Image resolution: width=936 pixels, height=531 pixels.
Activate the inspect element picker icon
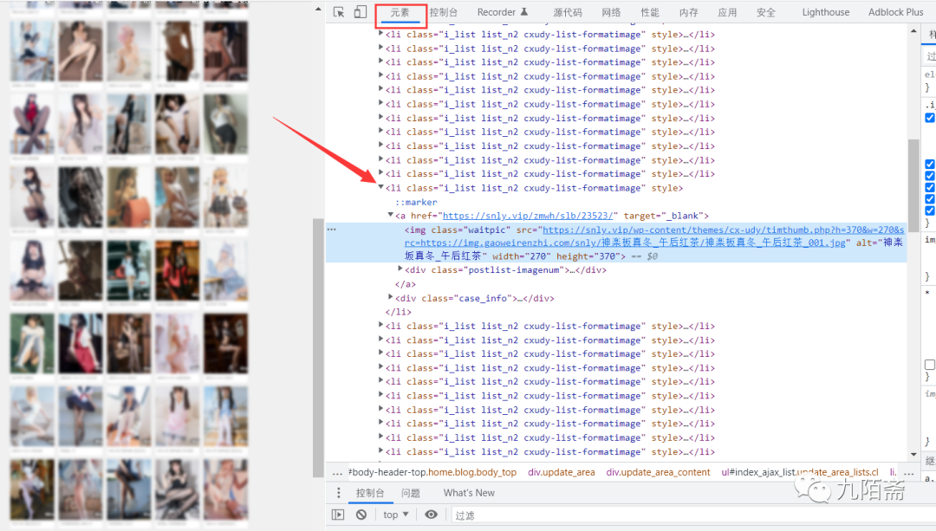[339, 12]
